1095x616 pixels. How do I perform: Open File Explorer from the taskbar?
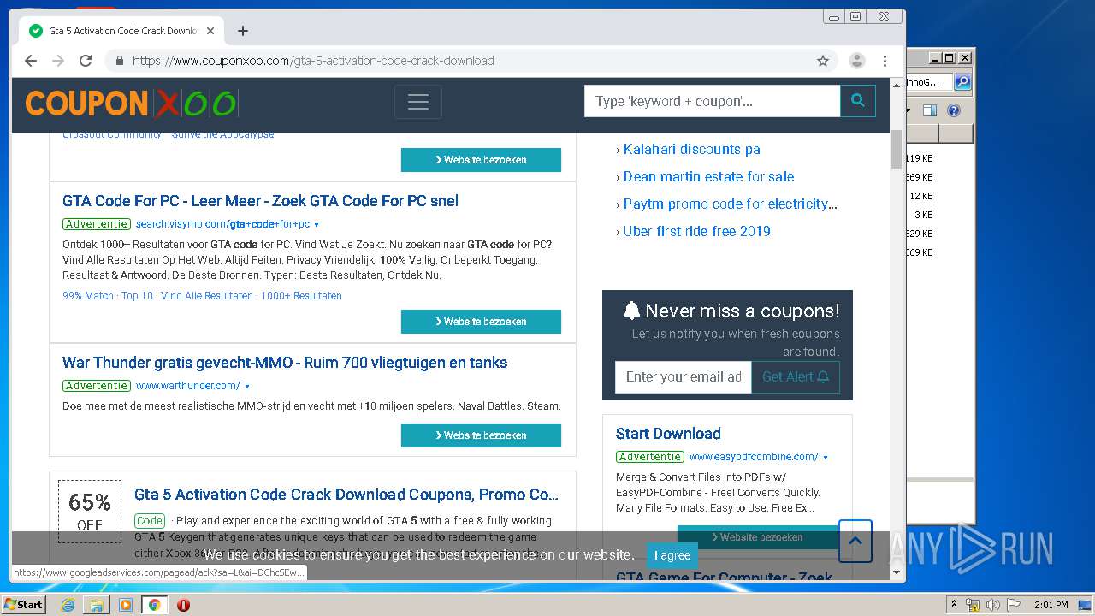[x=97, y=605]
